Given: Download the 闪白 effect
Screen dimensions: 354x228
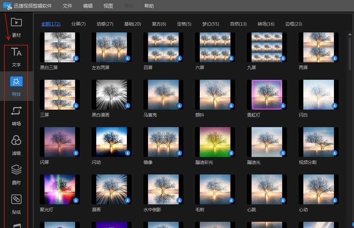Looking at the screenshot, I should (335, 106).
